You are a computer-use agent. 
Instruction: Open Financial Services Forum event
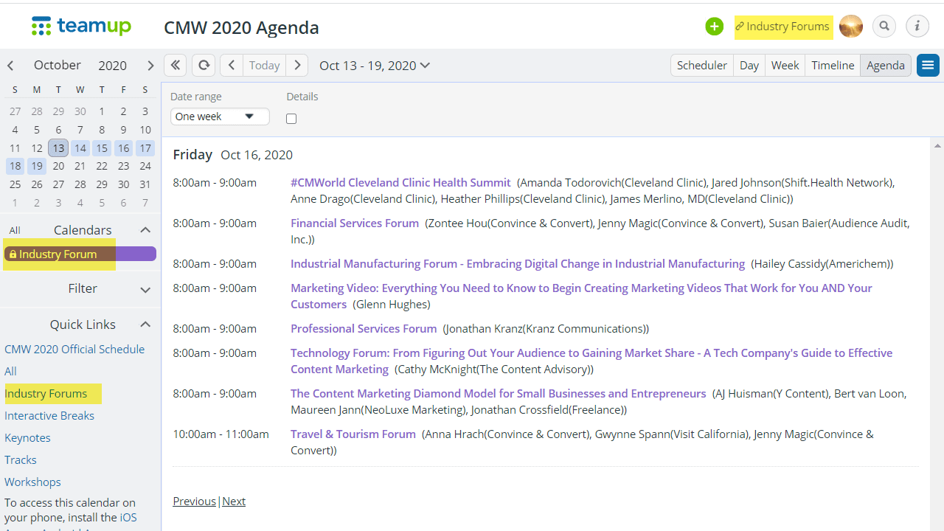click(x=355, y=223)
